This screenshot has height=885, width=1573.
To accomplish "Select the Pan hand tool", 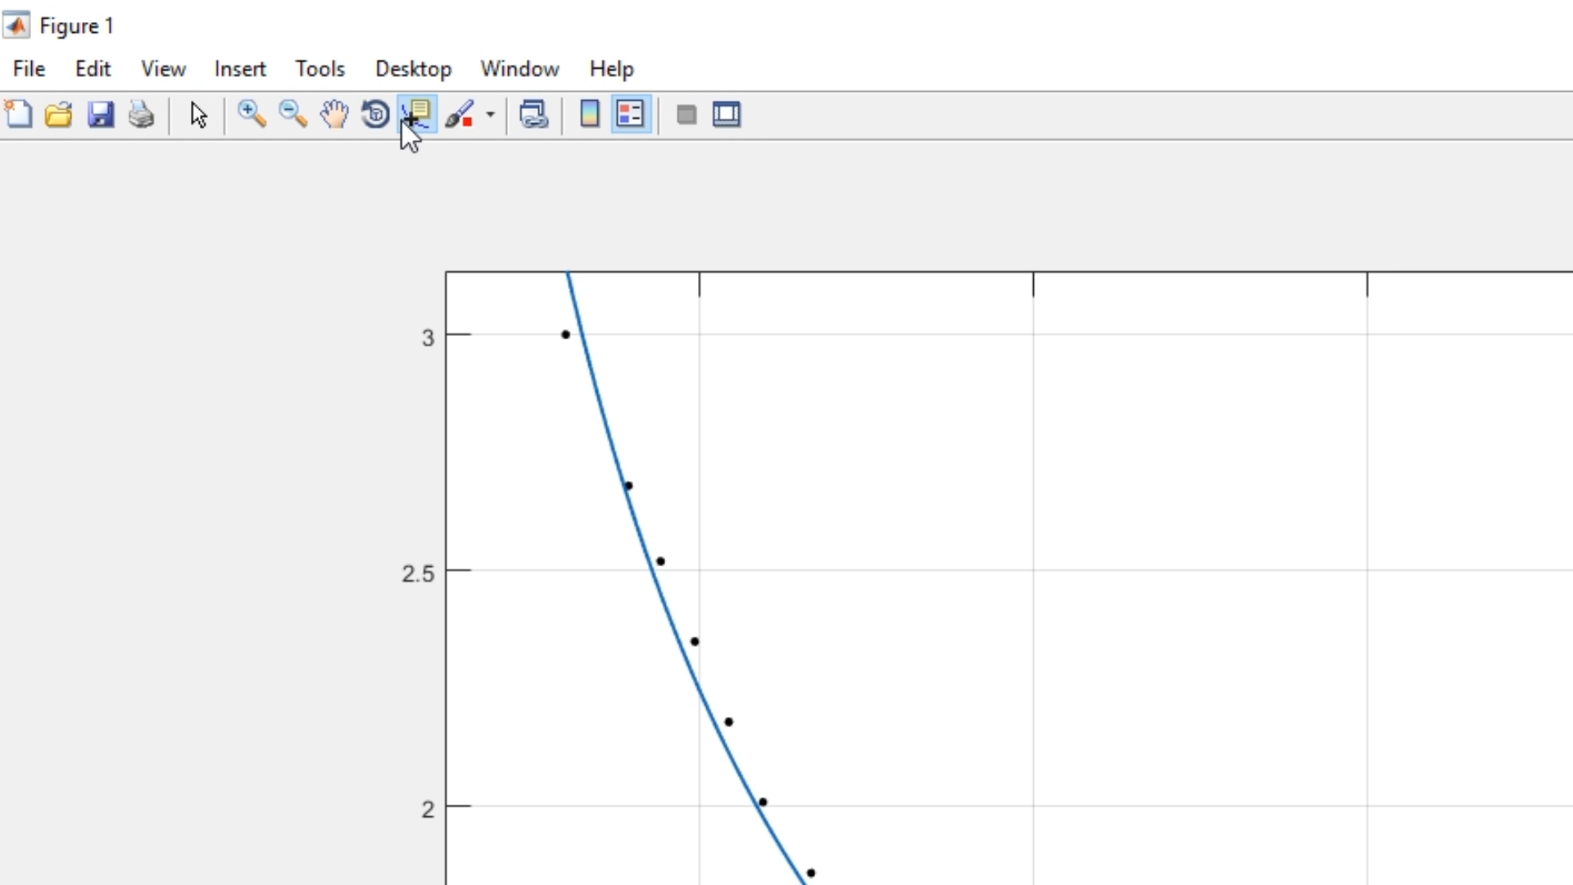I will pos(334,115).
